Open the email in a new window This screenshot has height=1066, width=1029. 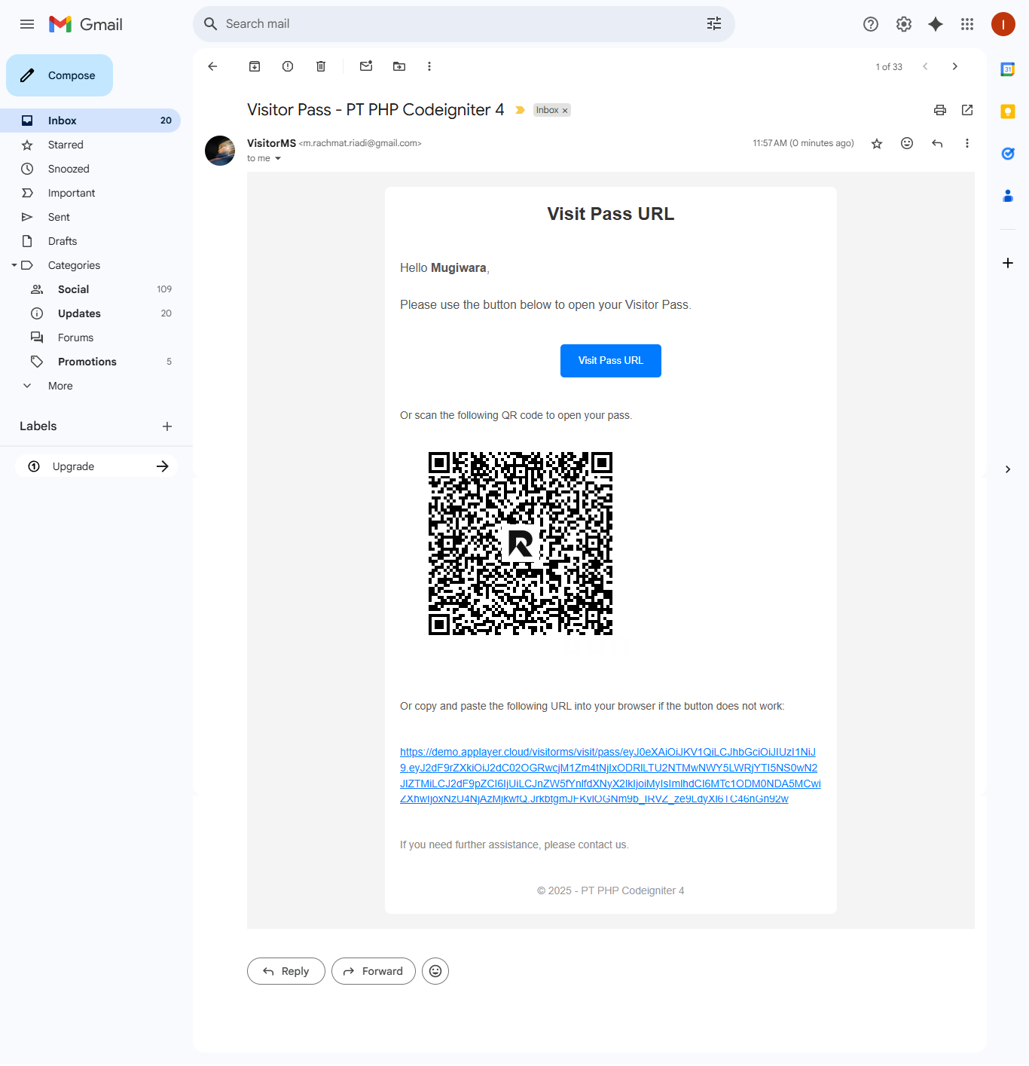[967, 110]
